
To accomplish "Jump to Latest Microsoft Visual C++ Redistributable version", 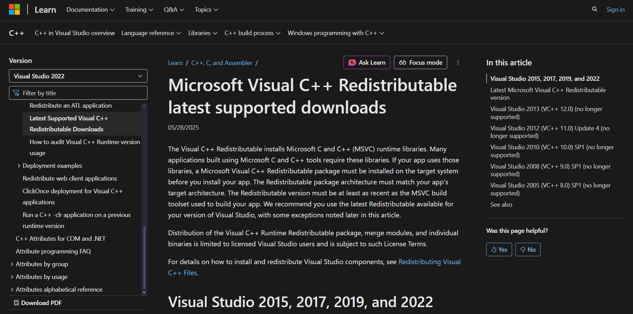I will (548, 94).
